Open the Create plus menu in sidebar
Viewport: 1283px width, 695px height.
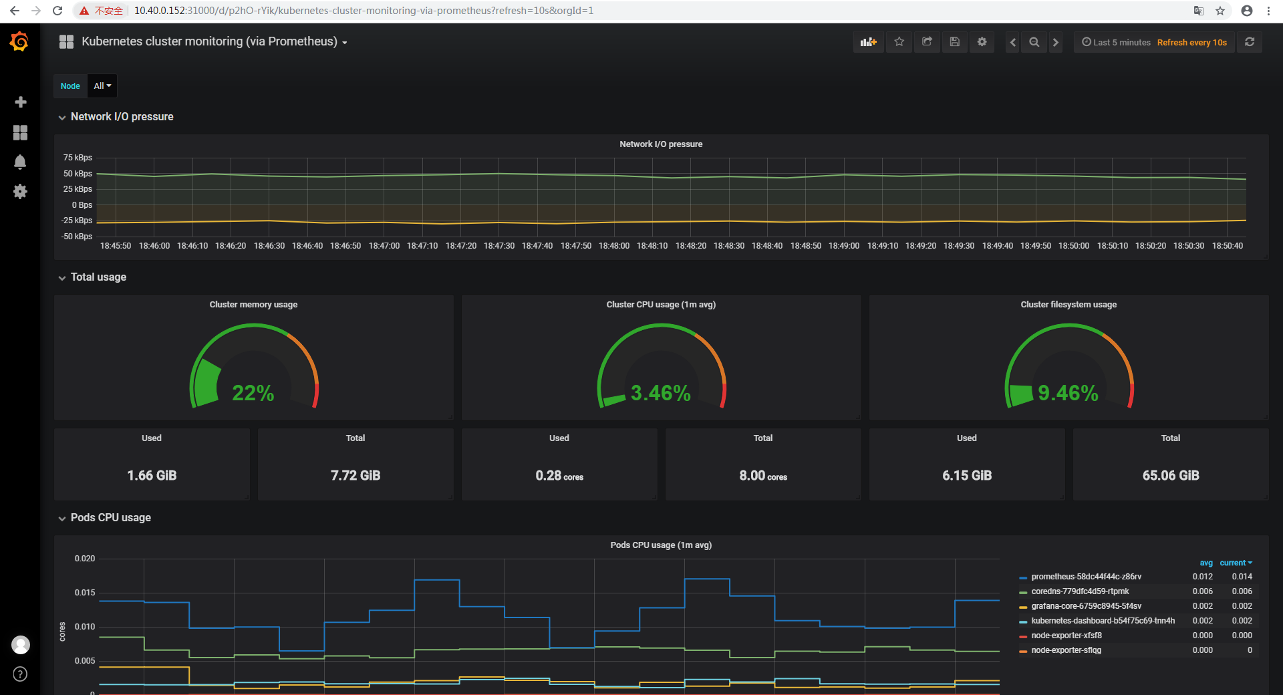21,102
